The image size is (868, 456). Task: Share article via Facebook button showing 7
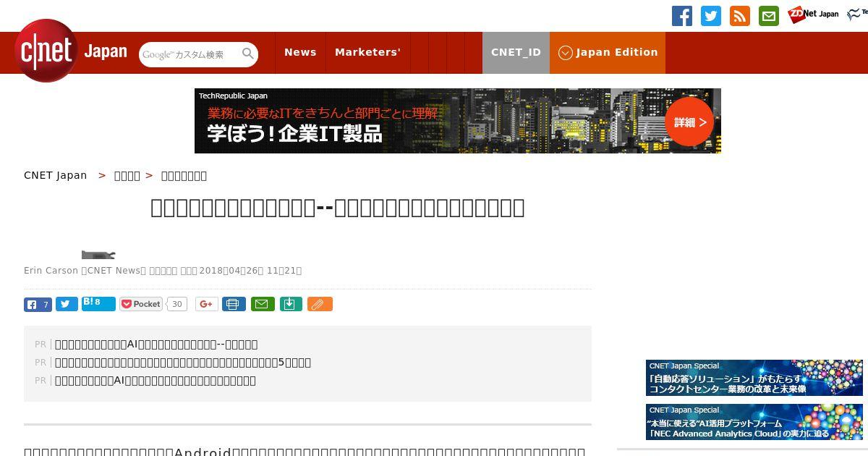[38, 305]
